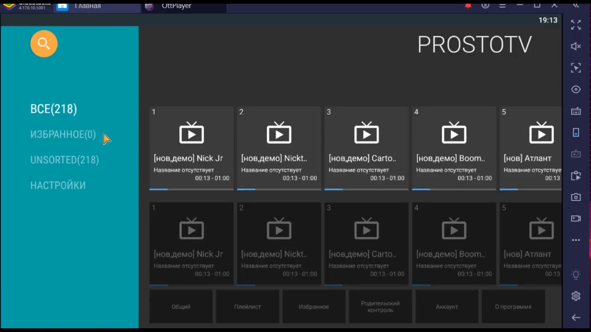Select the ИЗБРАННОЕ(0) category
This screenshot has height=332, width=591.
coord(63,135)
